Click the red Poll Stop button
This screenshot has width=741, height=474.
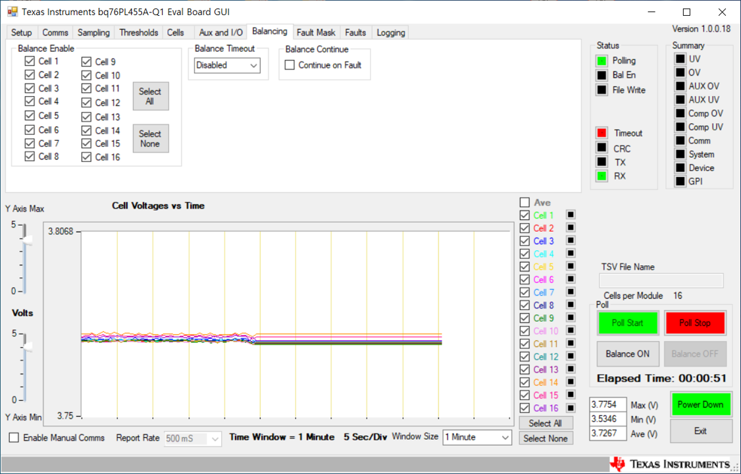(x=695, y=323)
